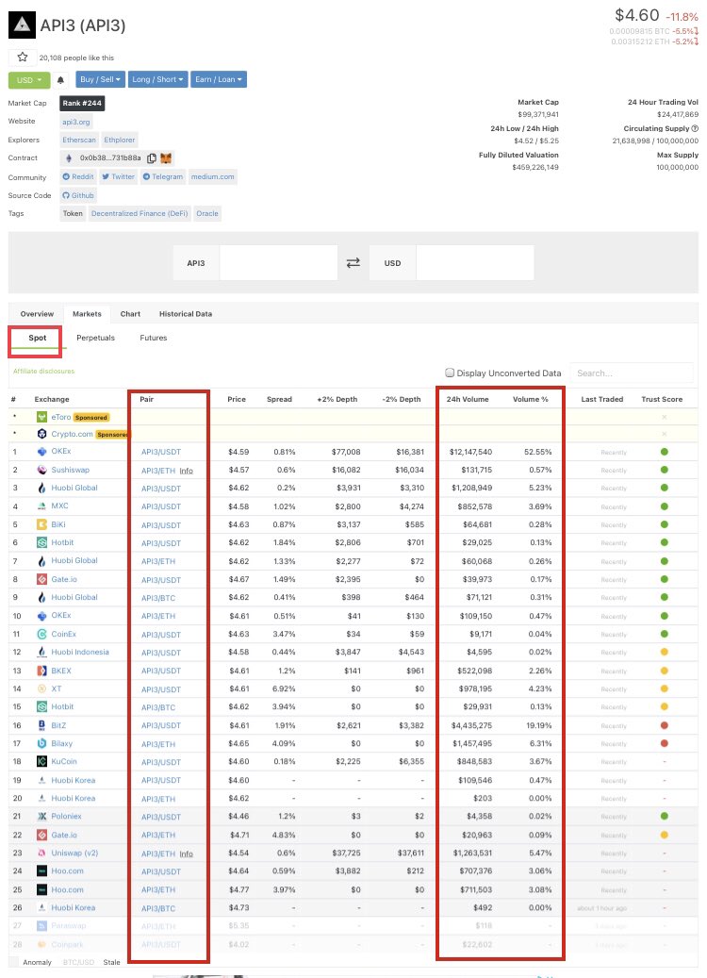
Task: Open the Ethplorer explorer link
Action: pos(119,140)
